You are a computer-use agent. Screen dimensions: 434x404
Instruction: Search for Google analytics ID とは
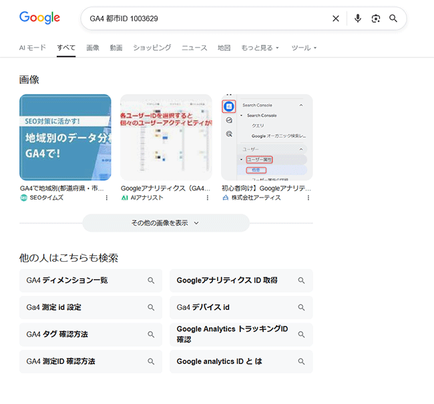[x=241, y=361]
